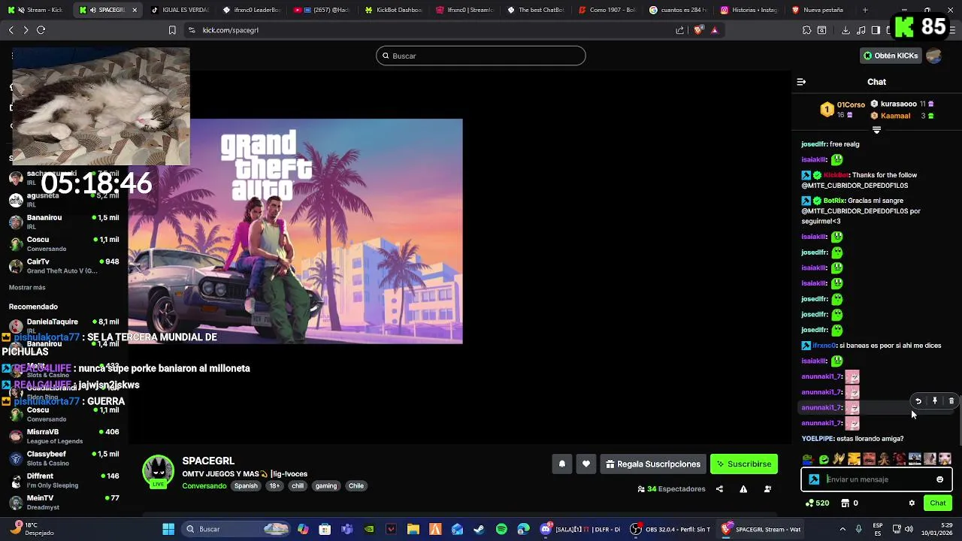Reload the page with refresh icon
The image size is (962, 541).
point(41,30)
